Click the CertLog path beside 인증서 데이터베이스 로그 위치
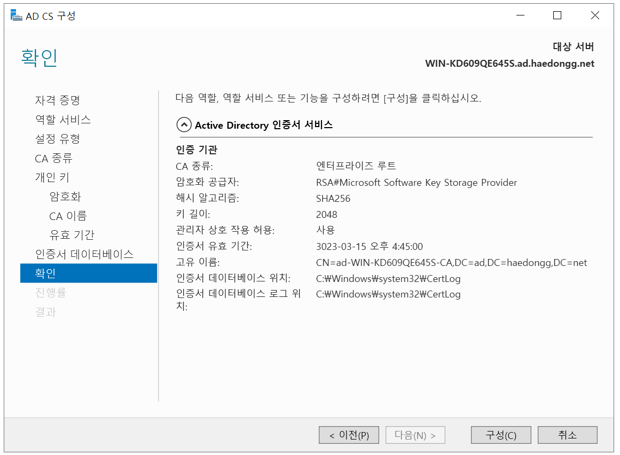This screenshot has height=455, width=620. [x=388, y=294]
